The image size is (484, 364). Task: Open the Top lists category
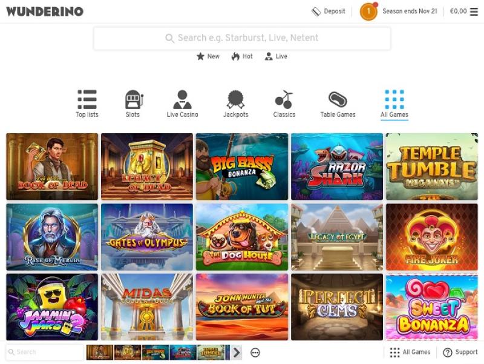pos(87,104)
